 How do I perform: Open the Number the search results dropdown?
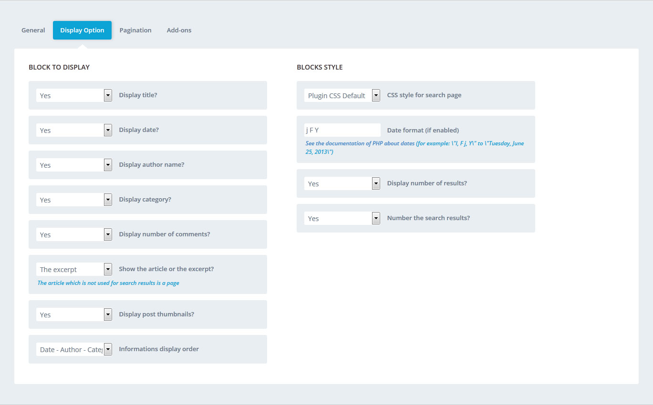coord(342,218)
